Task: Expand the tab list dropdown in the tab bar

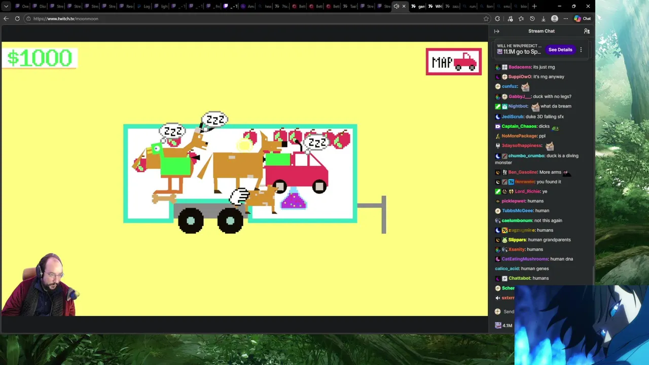Action: (6, 6)
